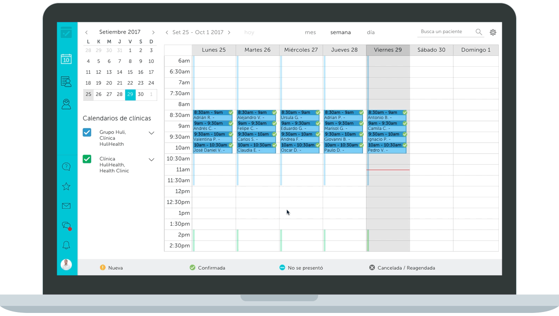Open Ursula G. appointment on Miércoles
The width and height of the screenshot is (559, 316).
(300, 115)
